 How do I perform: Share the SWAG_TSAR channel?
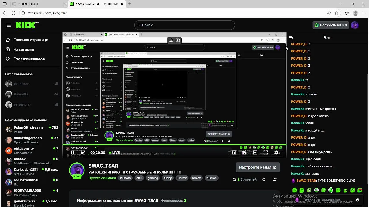pos(263,179)
